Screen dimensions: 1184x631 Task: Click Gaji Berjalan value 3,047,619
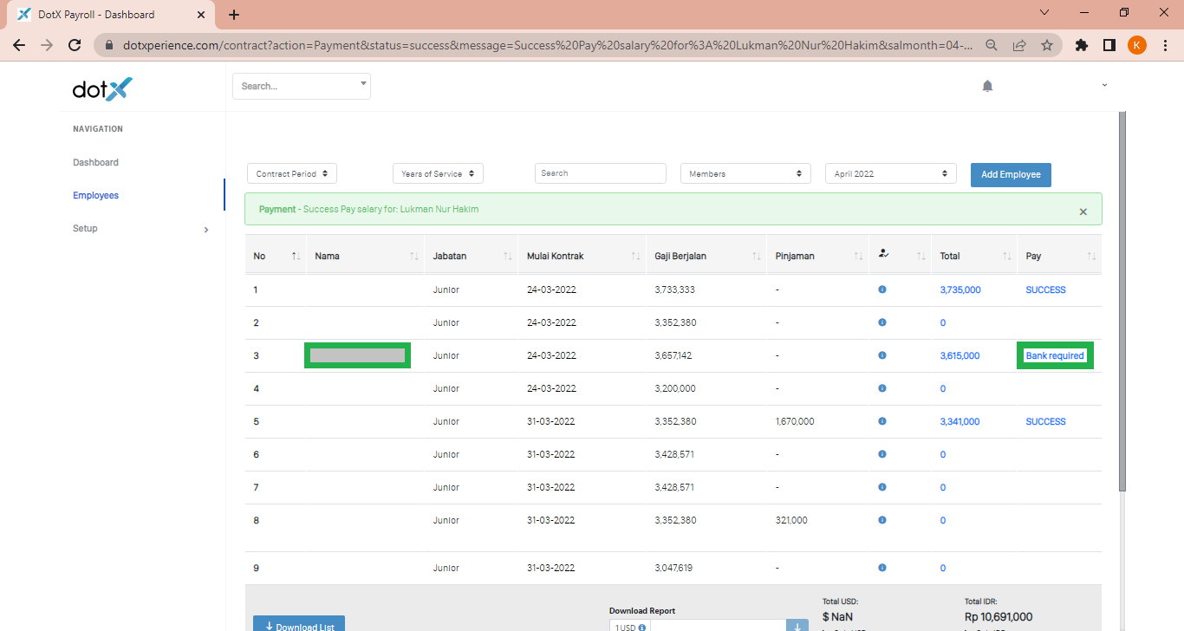(x=674, y=568)
